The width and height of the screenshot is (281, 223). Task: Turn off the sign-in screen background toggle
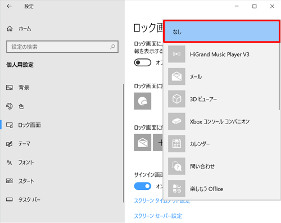point(143,186)
